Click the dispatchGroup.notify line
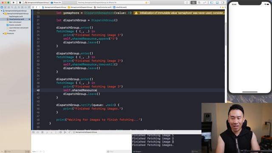This screenshot has width=272, height=153. point(88,105)
